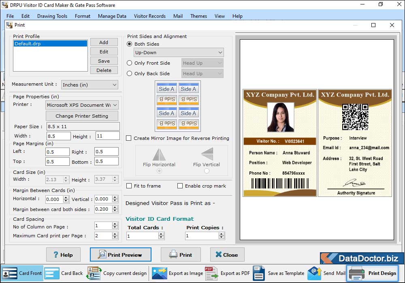This screenshot has height=283, width=405.
Task: Click Send Mail icon
Action: pos(314,273)
